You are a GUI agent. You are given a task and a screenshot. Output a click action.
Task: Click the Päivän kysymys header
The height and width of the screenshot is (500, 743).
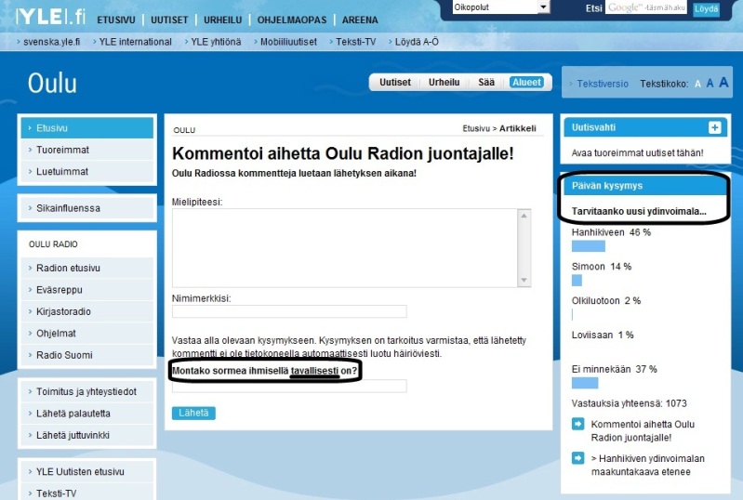click(x=645, y=186)
